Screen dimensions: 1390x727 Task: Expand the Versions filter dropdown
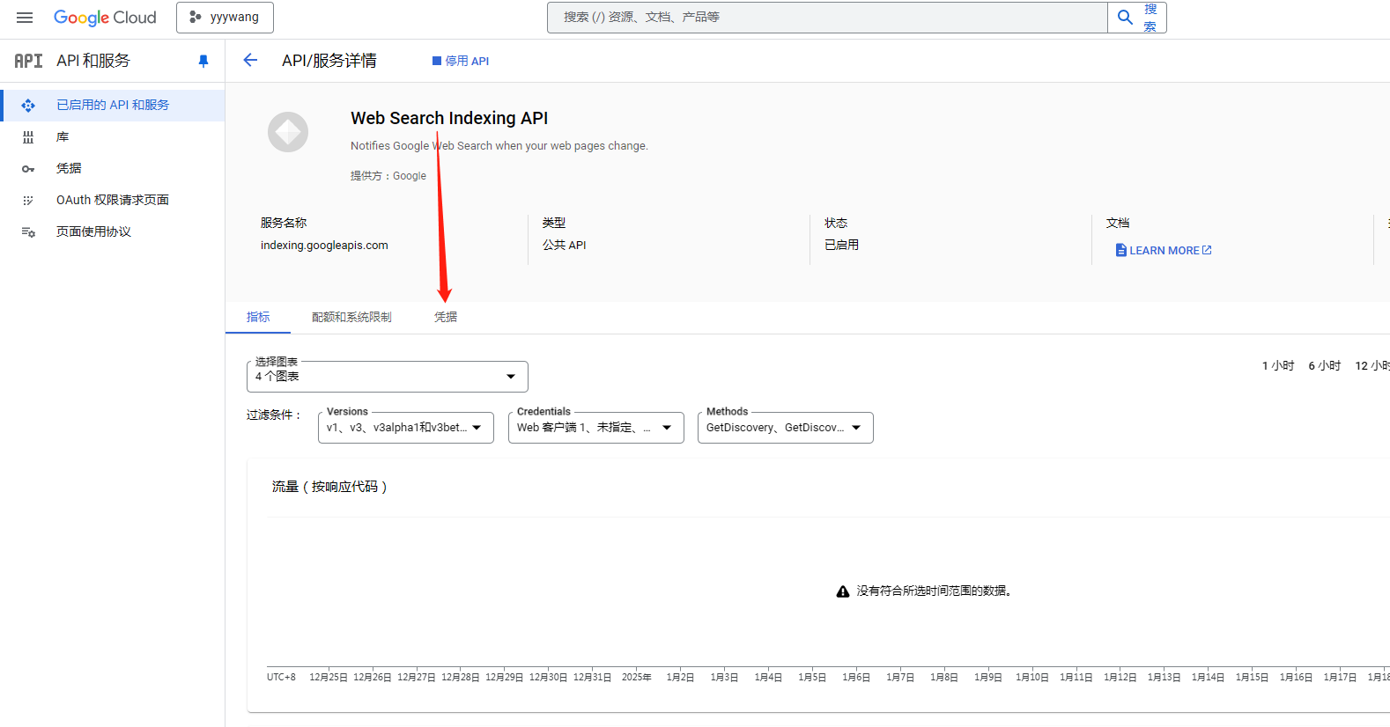click(x=405, y=428)
